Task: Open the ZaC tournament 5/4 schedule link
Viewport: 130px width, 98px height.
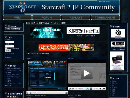Action: (x=14, y=70)
